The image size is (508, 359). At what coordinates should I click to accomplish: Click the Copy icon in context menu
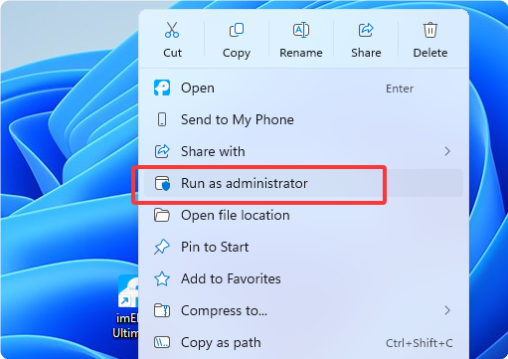(237, 30)
